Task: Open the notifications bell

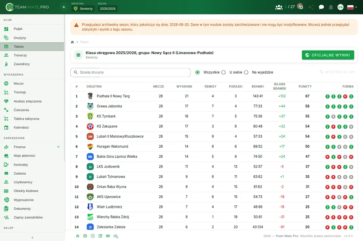Action: click(331, 7)
